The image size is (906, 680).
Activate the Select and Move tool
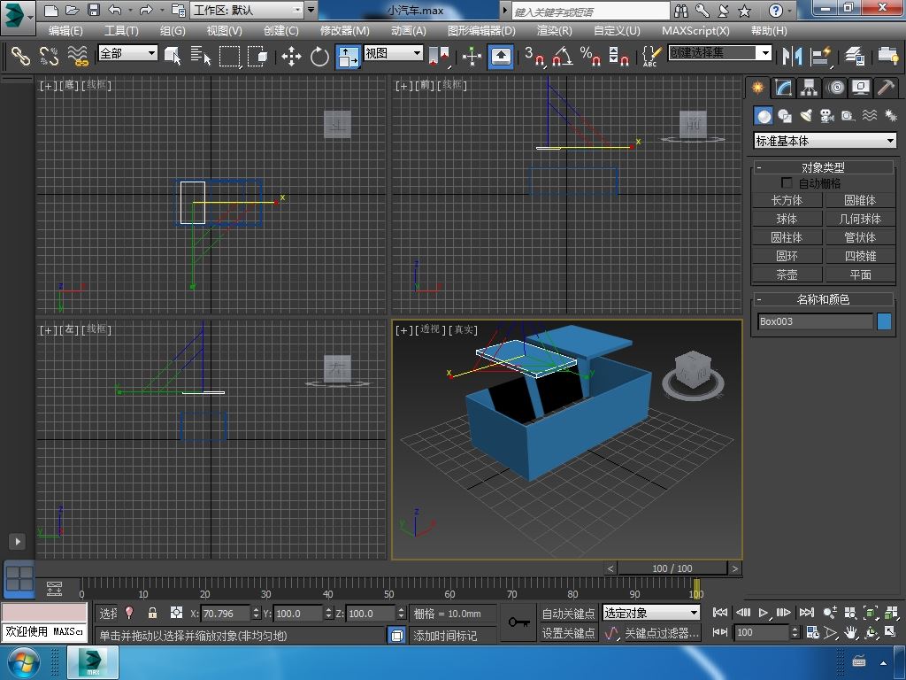[291, 57]
